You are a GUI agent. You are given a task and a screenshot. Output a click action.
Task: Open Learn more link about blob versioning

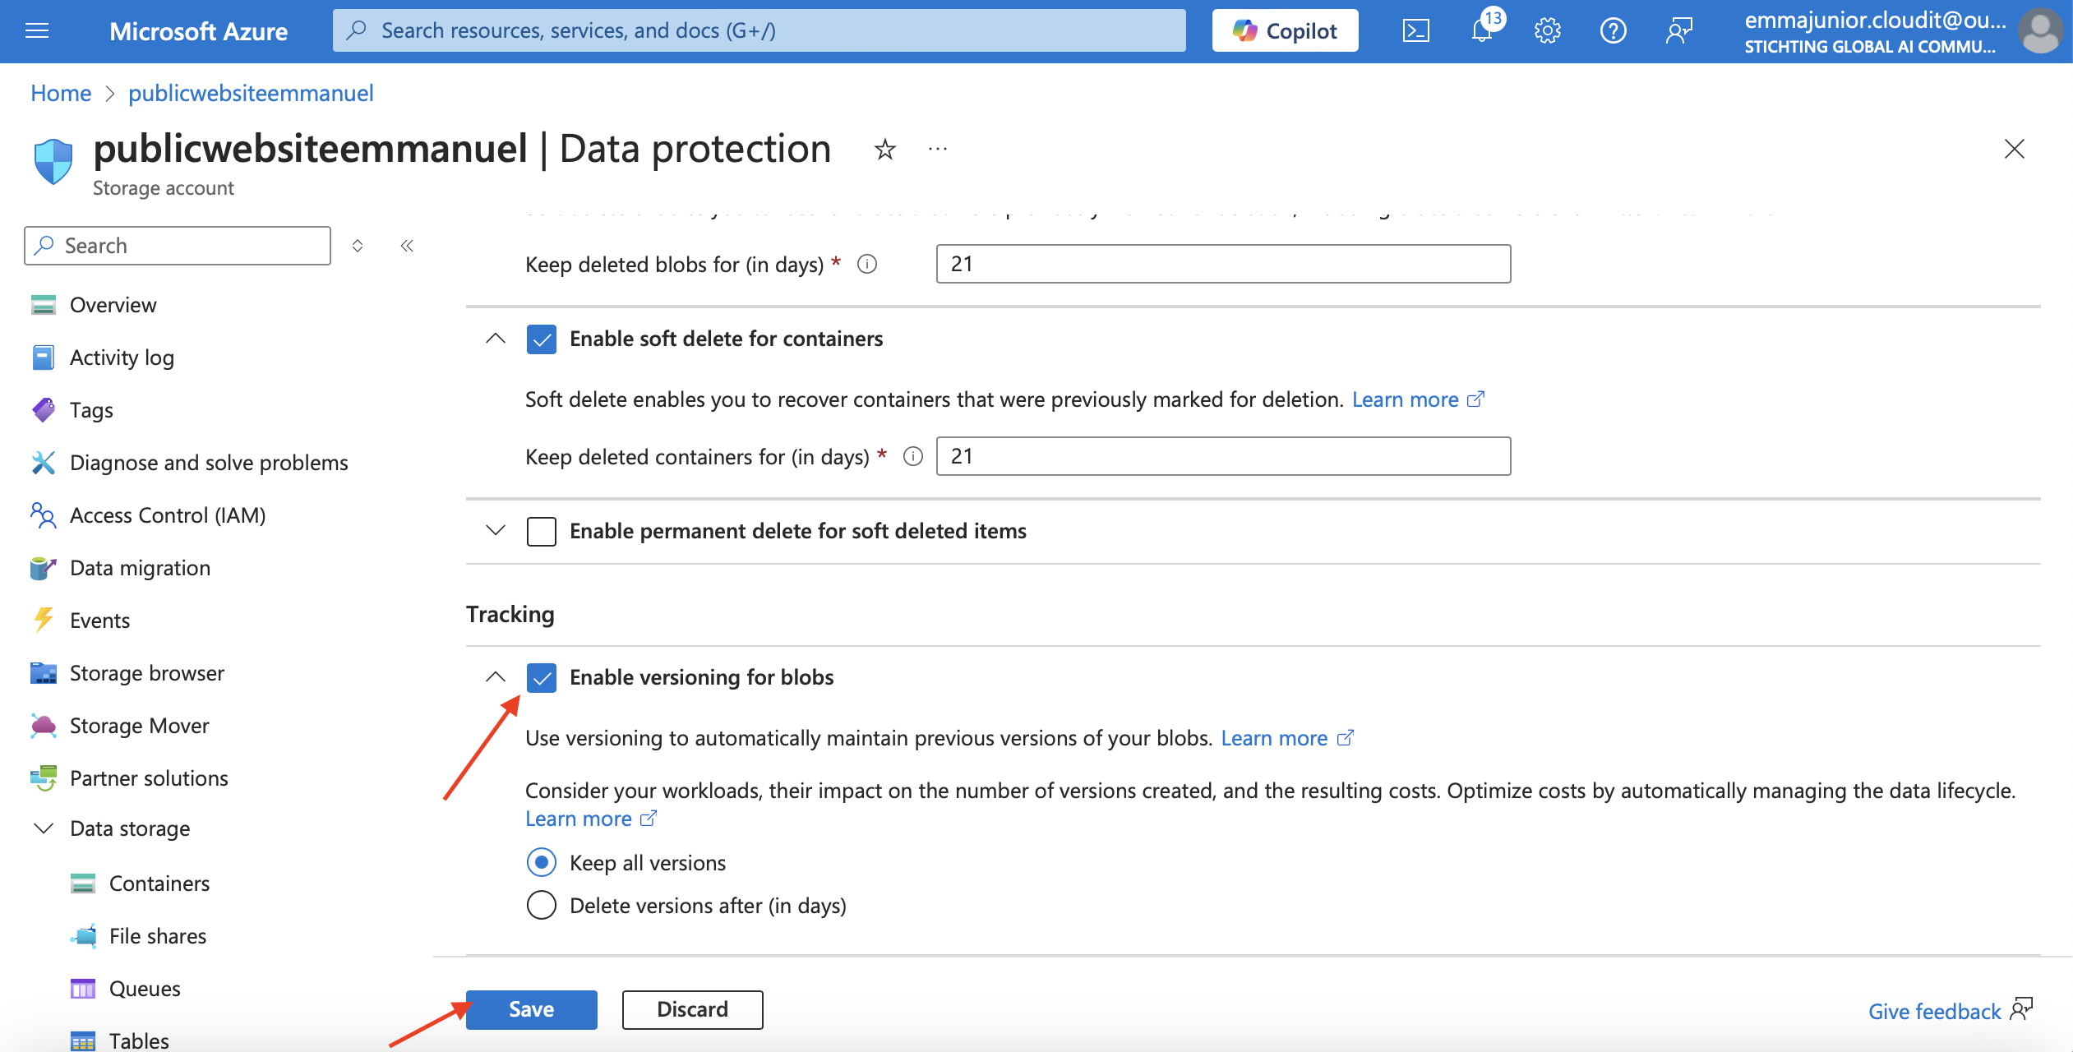coord(1286,738)
